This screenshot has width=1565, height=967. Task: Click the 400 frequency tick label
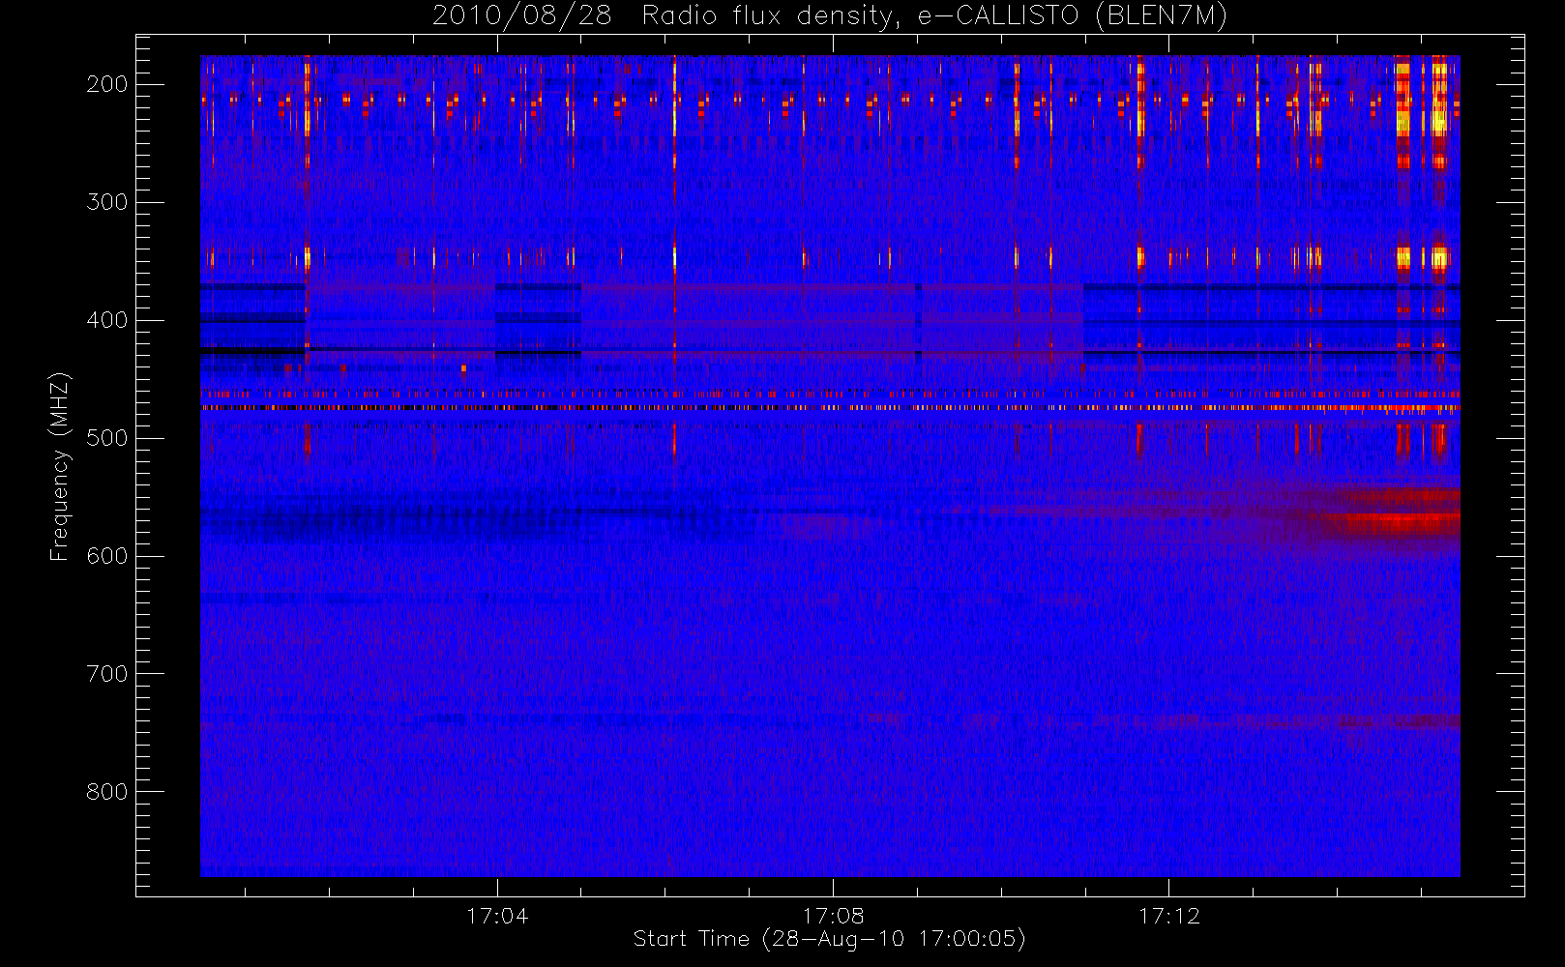[x=106, y=320]
